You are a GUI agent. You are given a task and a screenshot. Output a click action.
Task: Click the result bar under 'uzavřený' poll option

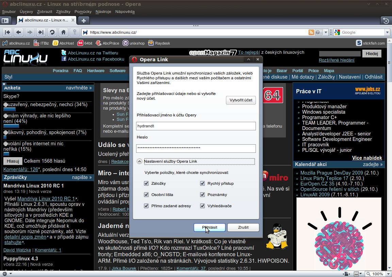[x=10, y=109]
